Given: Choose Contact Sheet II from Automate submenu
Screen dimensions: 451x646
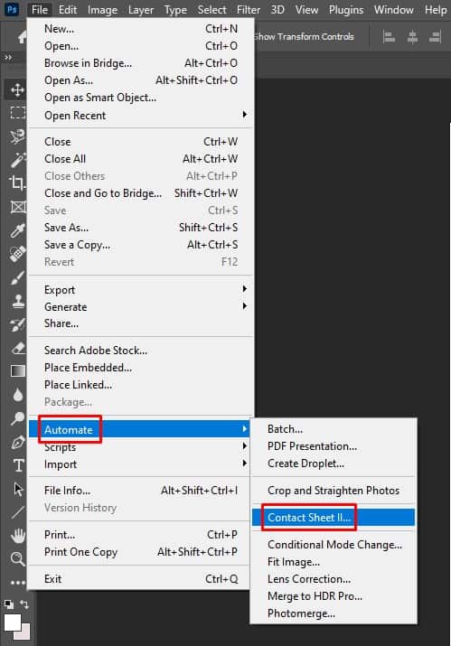Looking at the screenshot, I should 334,518.
